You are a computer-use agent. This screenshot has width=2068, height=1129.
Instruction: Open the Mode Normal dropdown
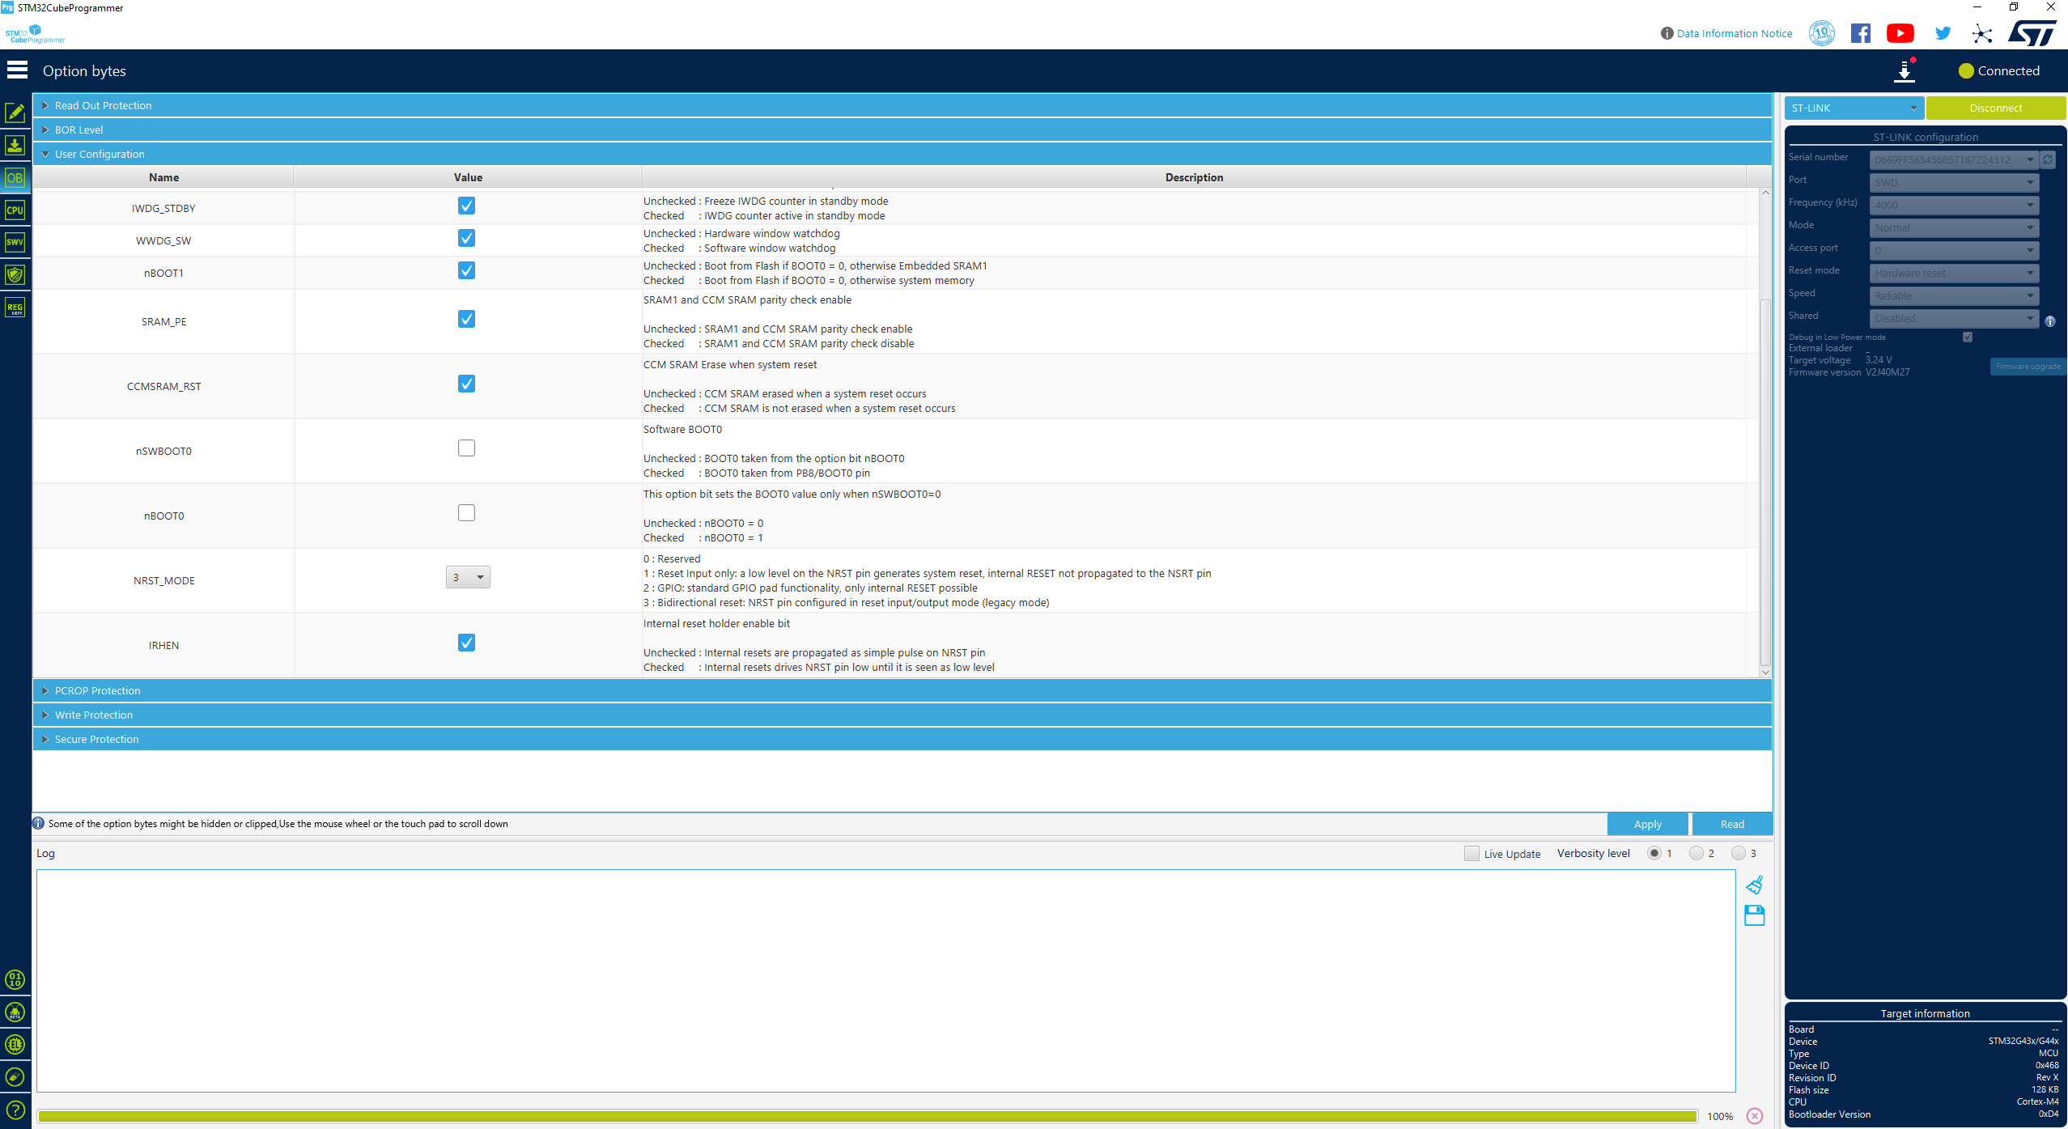coord(1953,227)
